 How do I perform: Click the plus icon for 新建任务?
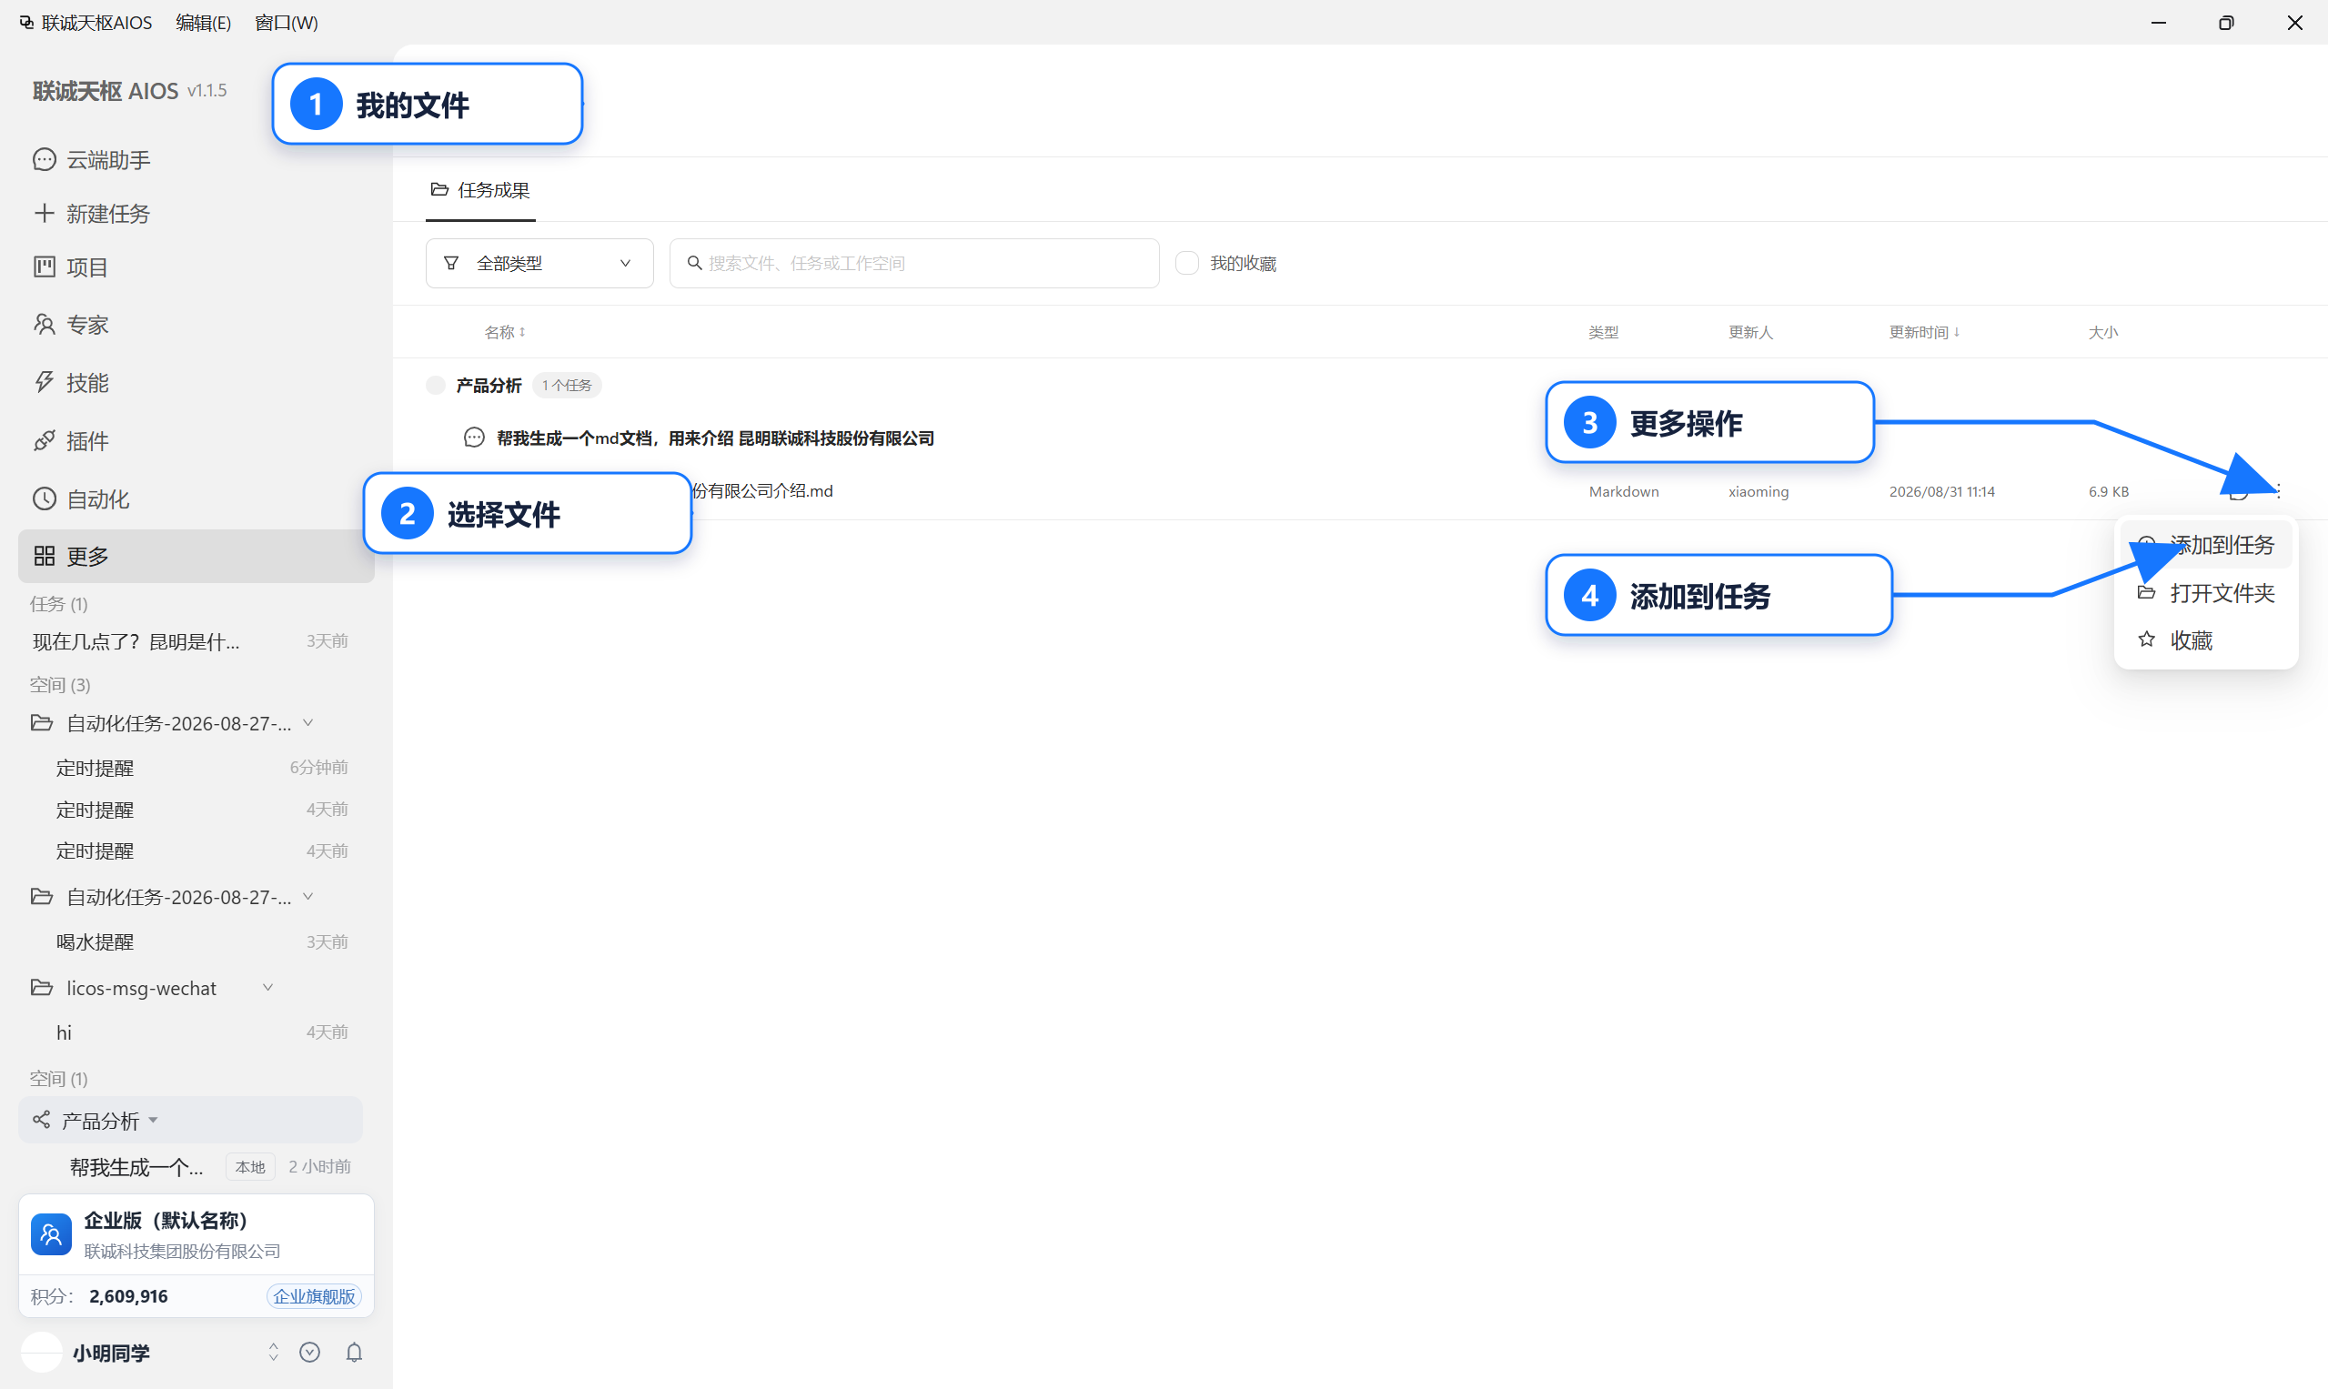pyautogui.click(x=44, y=214)
